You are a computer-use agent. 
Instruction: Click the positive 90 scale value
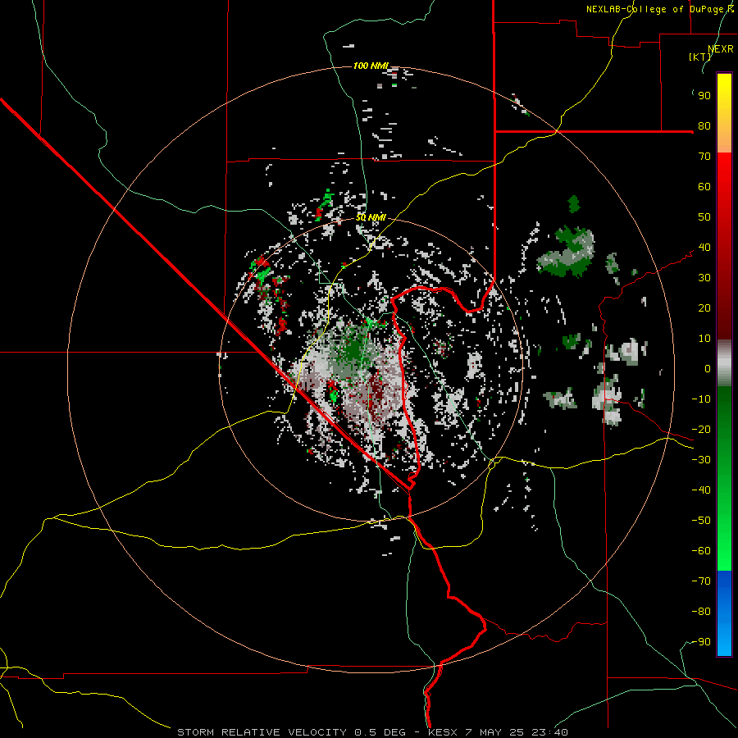(x=704, y=96)
